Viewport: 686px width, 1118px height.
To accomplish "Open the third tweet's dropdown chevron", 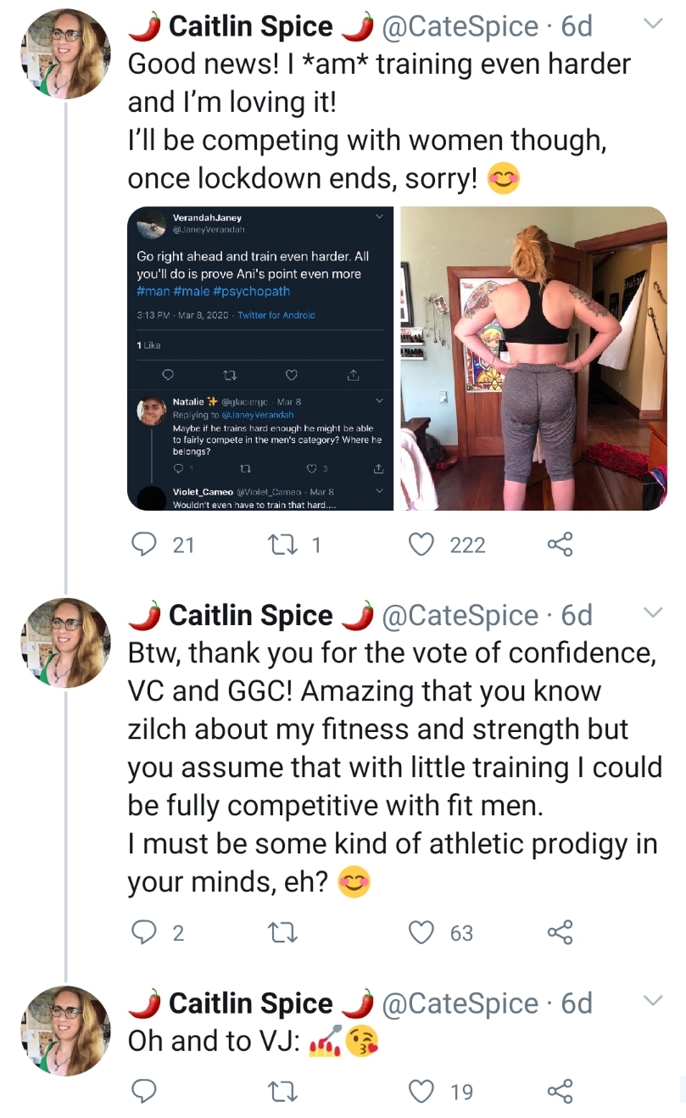I will point(651,1001).
